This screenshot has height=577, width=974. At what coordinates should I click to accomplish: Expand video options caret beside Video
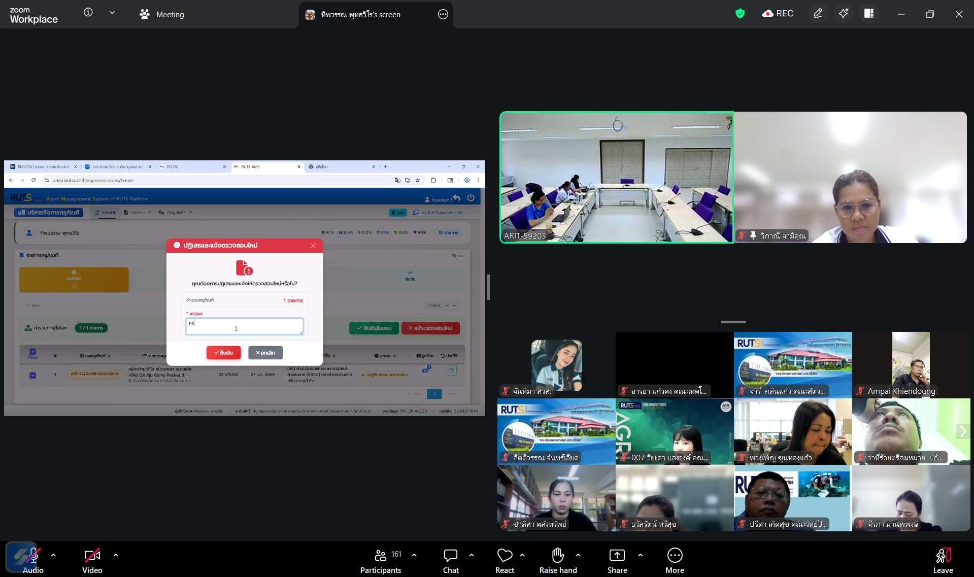(x=116, y=555)
